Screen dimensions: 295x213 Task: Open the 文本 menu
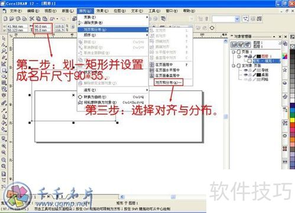coord(137,11)
